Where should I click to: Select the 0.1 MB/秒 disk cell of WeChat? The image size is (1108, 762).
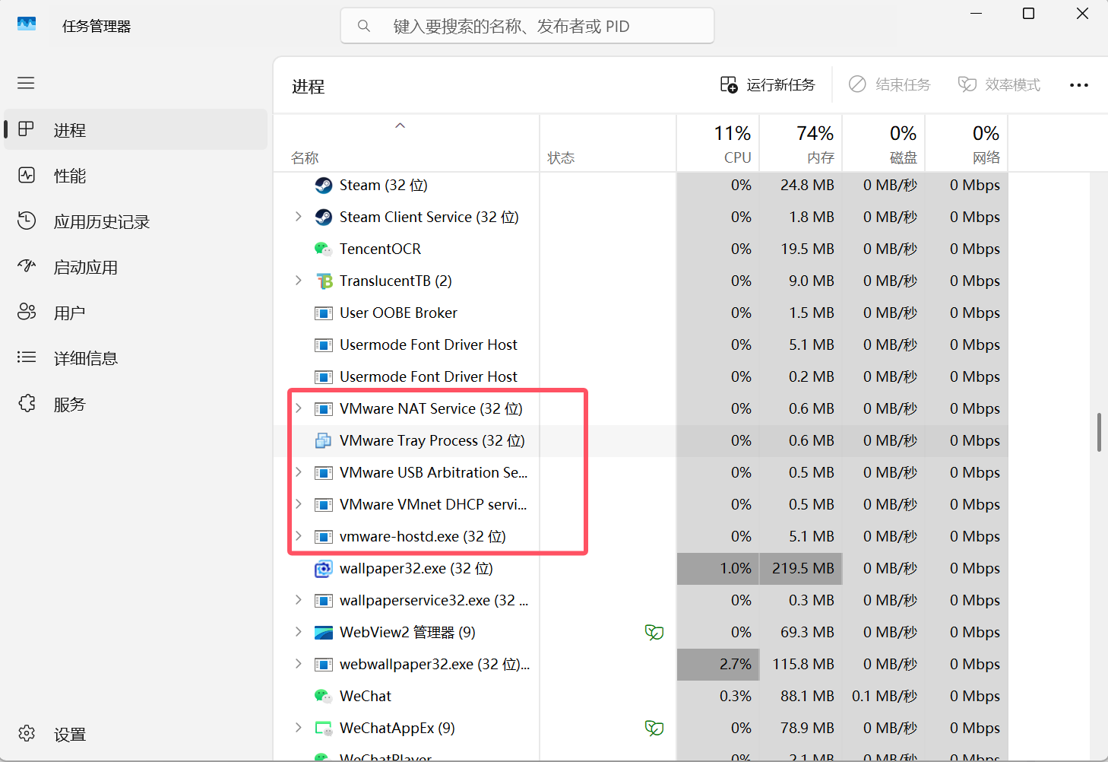884,697
